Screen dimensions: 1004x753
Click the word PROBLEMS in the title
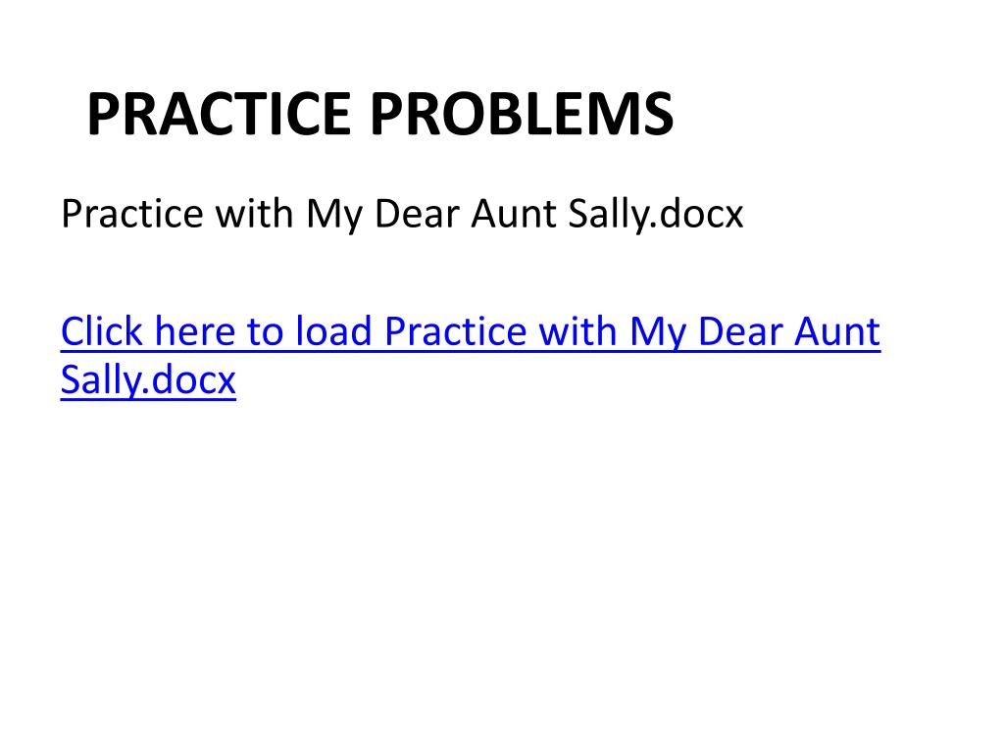(x=522, y=114)
